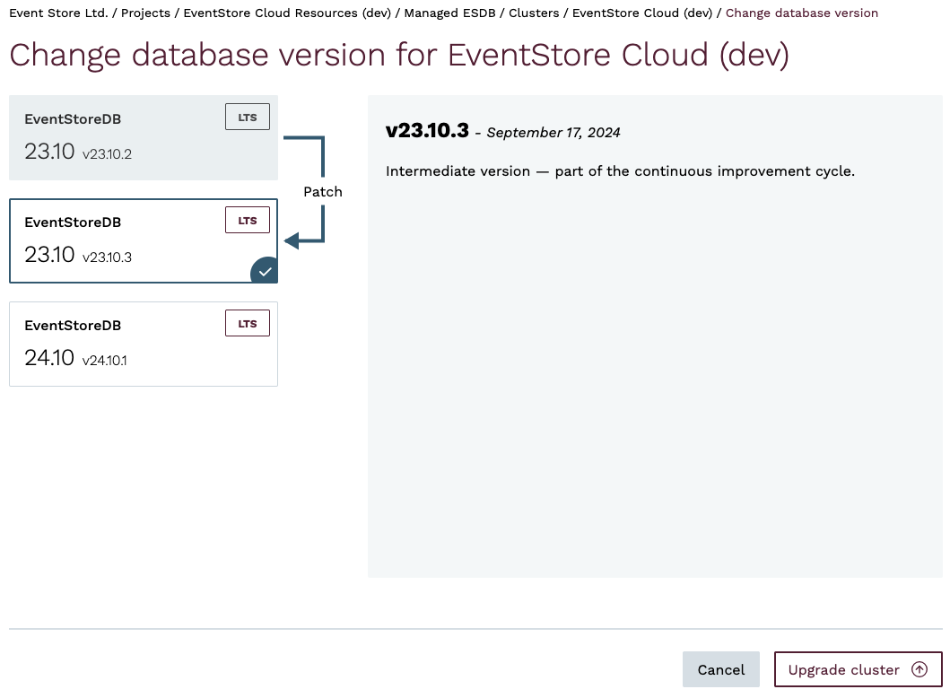Click the circled up-arrow icon in Upgrade cluster
Screen dimensions: 950x698
point(919,670)
